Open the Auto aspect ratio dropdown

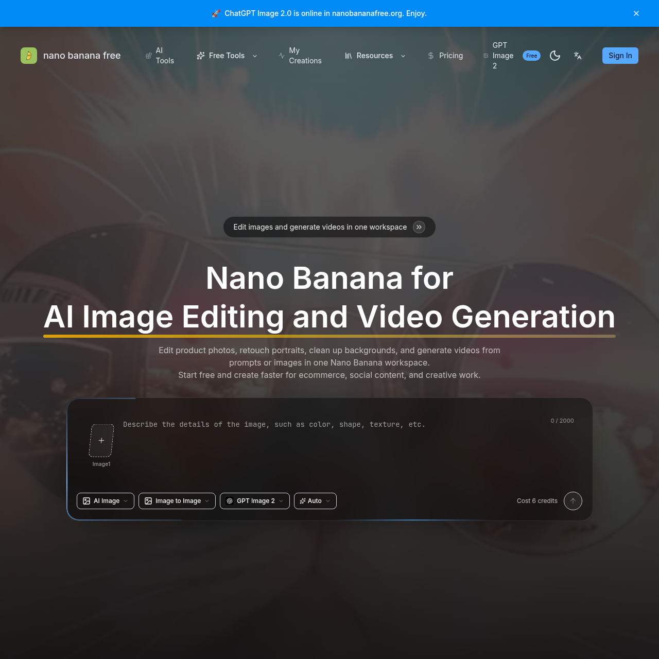click(x=315, y=501)
